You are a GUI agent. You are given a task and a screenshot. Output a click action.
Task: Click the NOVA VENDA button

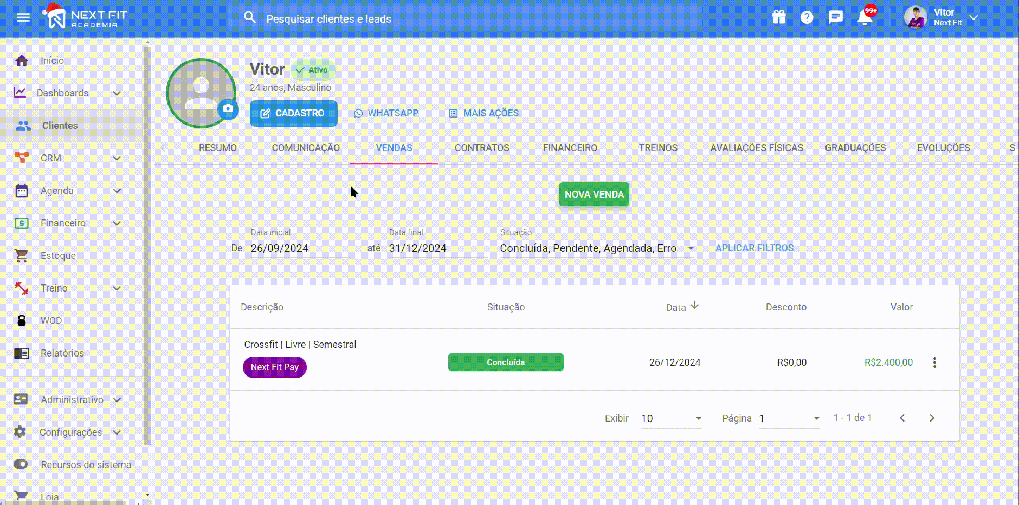[x=594, y=195]
